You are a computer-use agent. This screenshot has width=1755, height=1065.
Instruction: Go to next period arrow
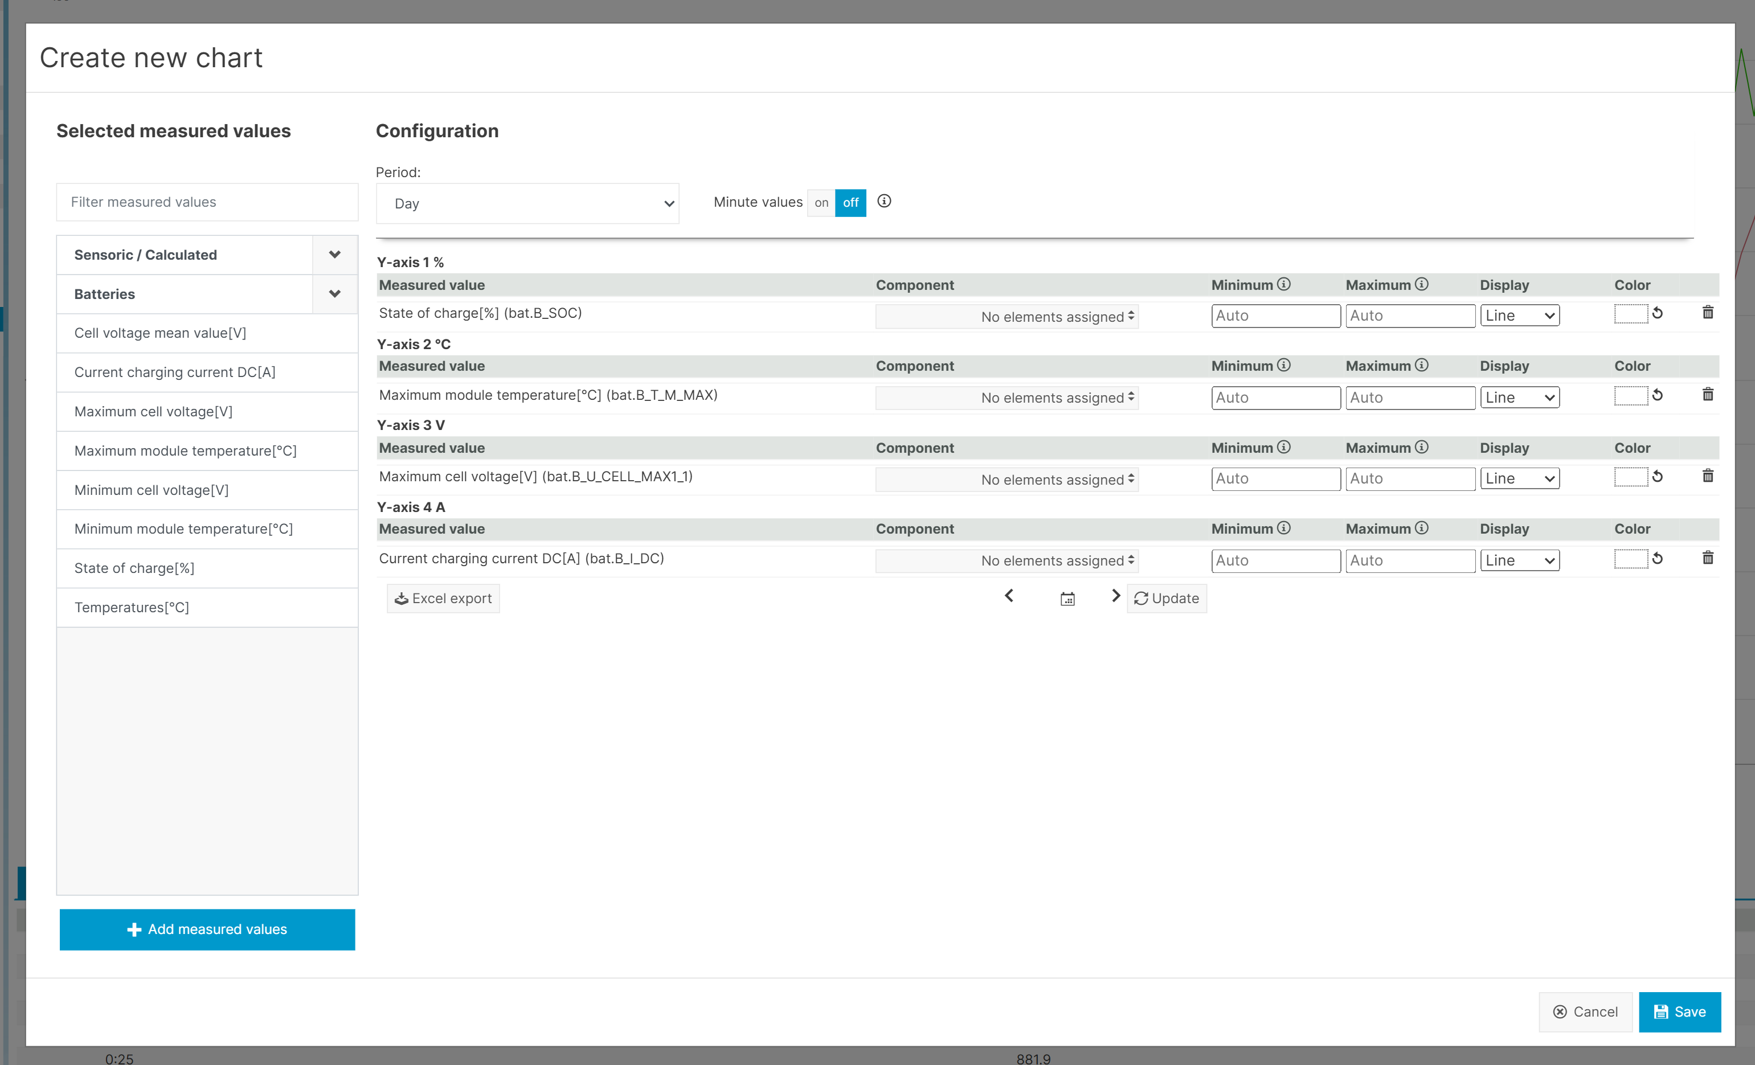tap(1115, 596)
